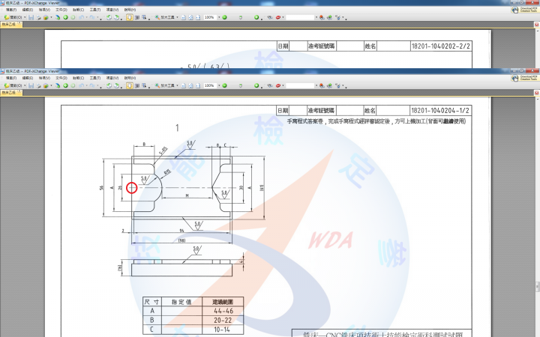Click the Scan icon in lower window toolbar
Screen dimensions: 540x337
pyautogui.click(x=58, y=85)
